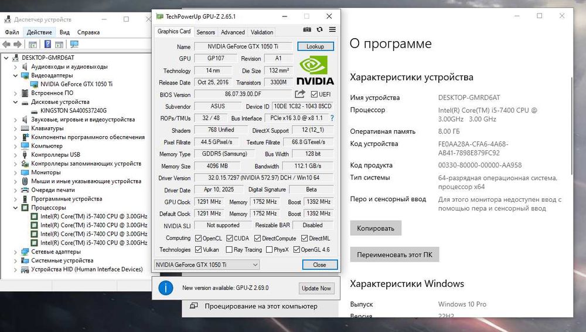Click the Update Now button

point(316,288)
